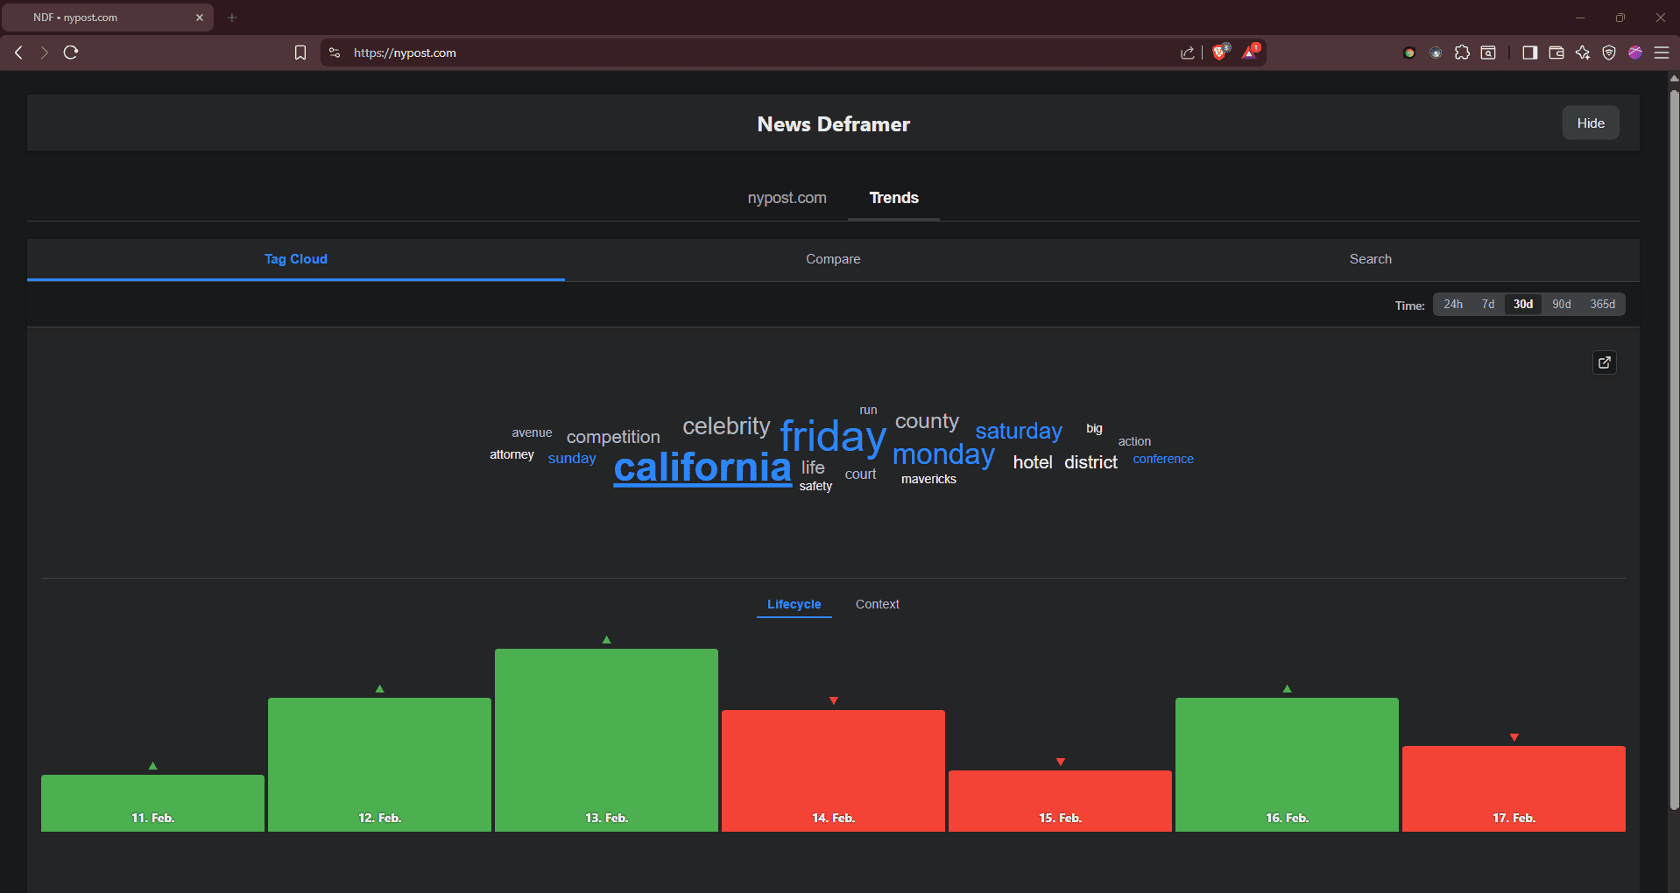Open Leo AI assistant icon
The height and width of the screenshot is (893, 1680).
(x=1582, y=53)
